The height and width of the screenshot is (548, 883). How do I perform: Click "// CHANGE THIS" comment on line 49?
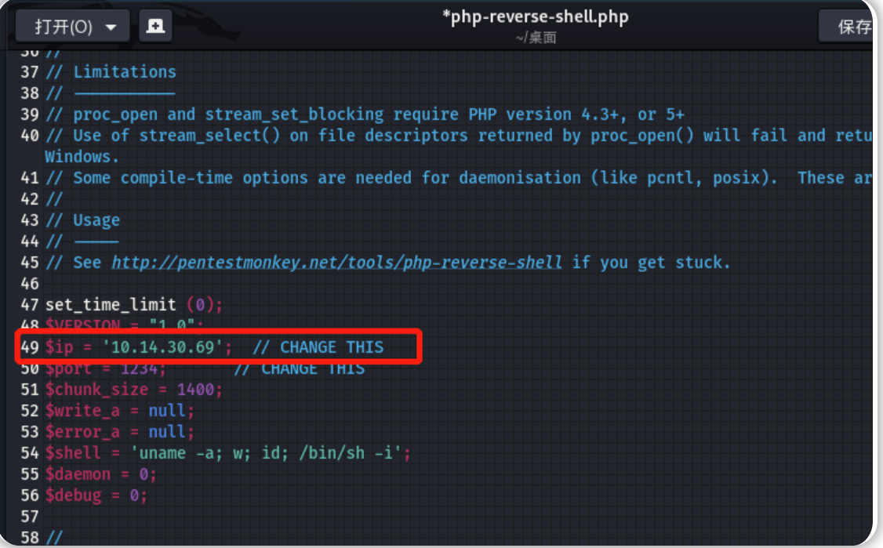[318, 347]
